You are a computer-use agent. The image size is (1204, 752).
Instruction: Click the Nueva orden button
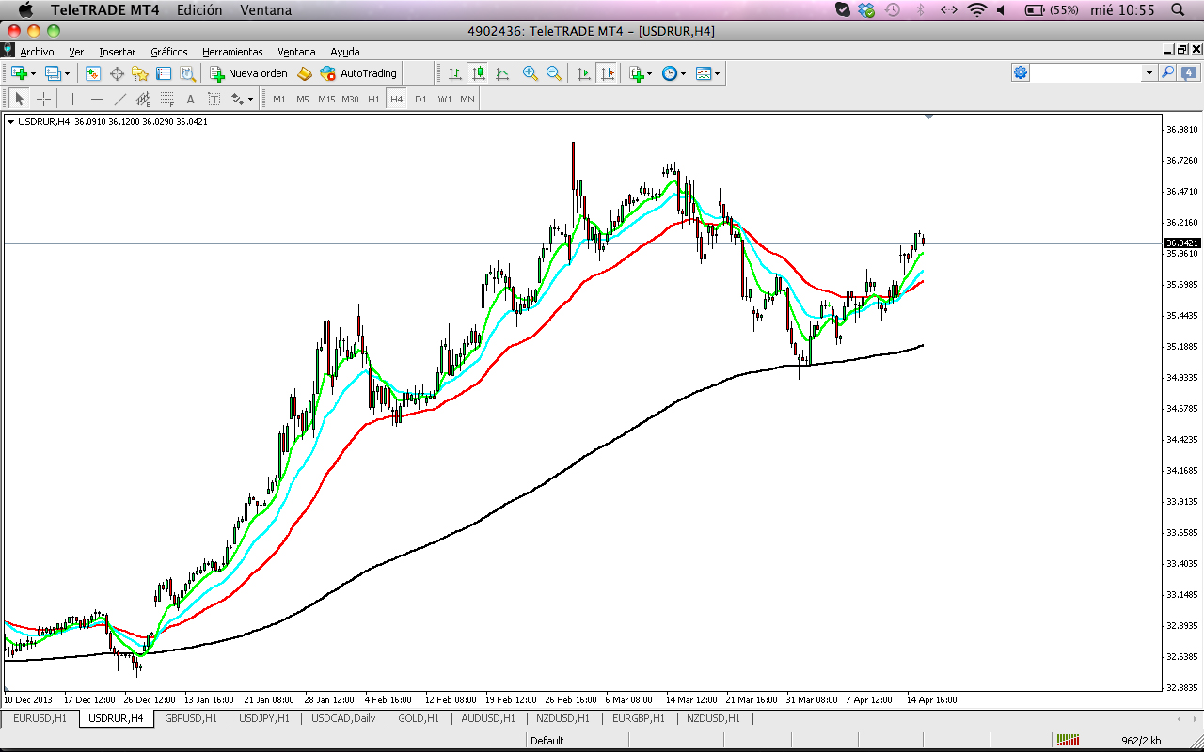[x=248, y=73]
